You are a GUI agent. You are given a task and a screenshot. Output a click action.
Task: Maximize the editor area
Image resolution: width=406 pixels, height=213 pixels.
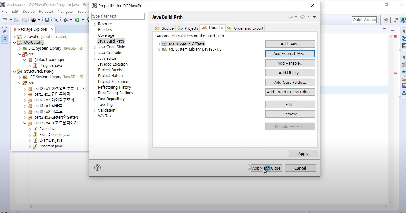coord(392,29)
